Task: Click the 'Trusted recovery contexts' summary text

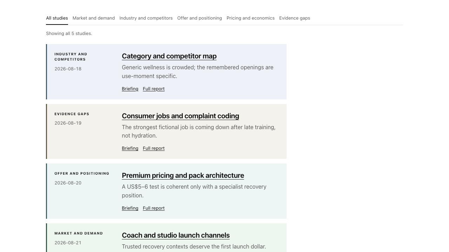Action: [194, 247]
